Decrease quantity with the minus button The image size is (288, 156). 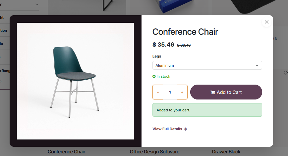[x=158, y=92]
